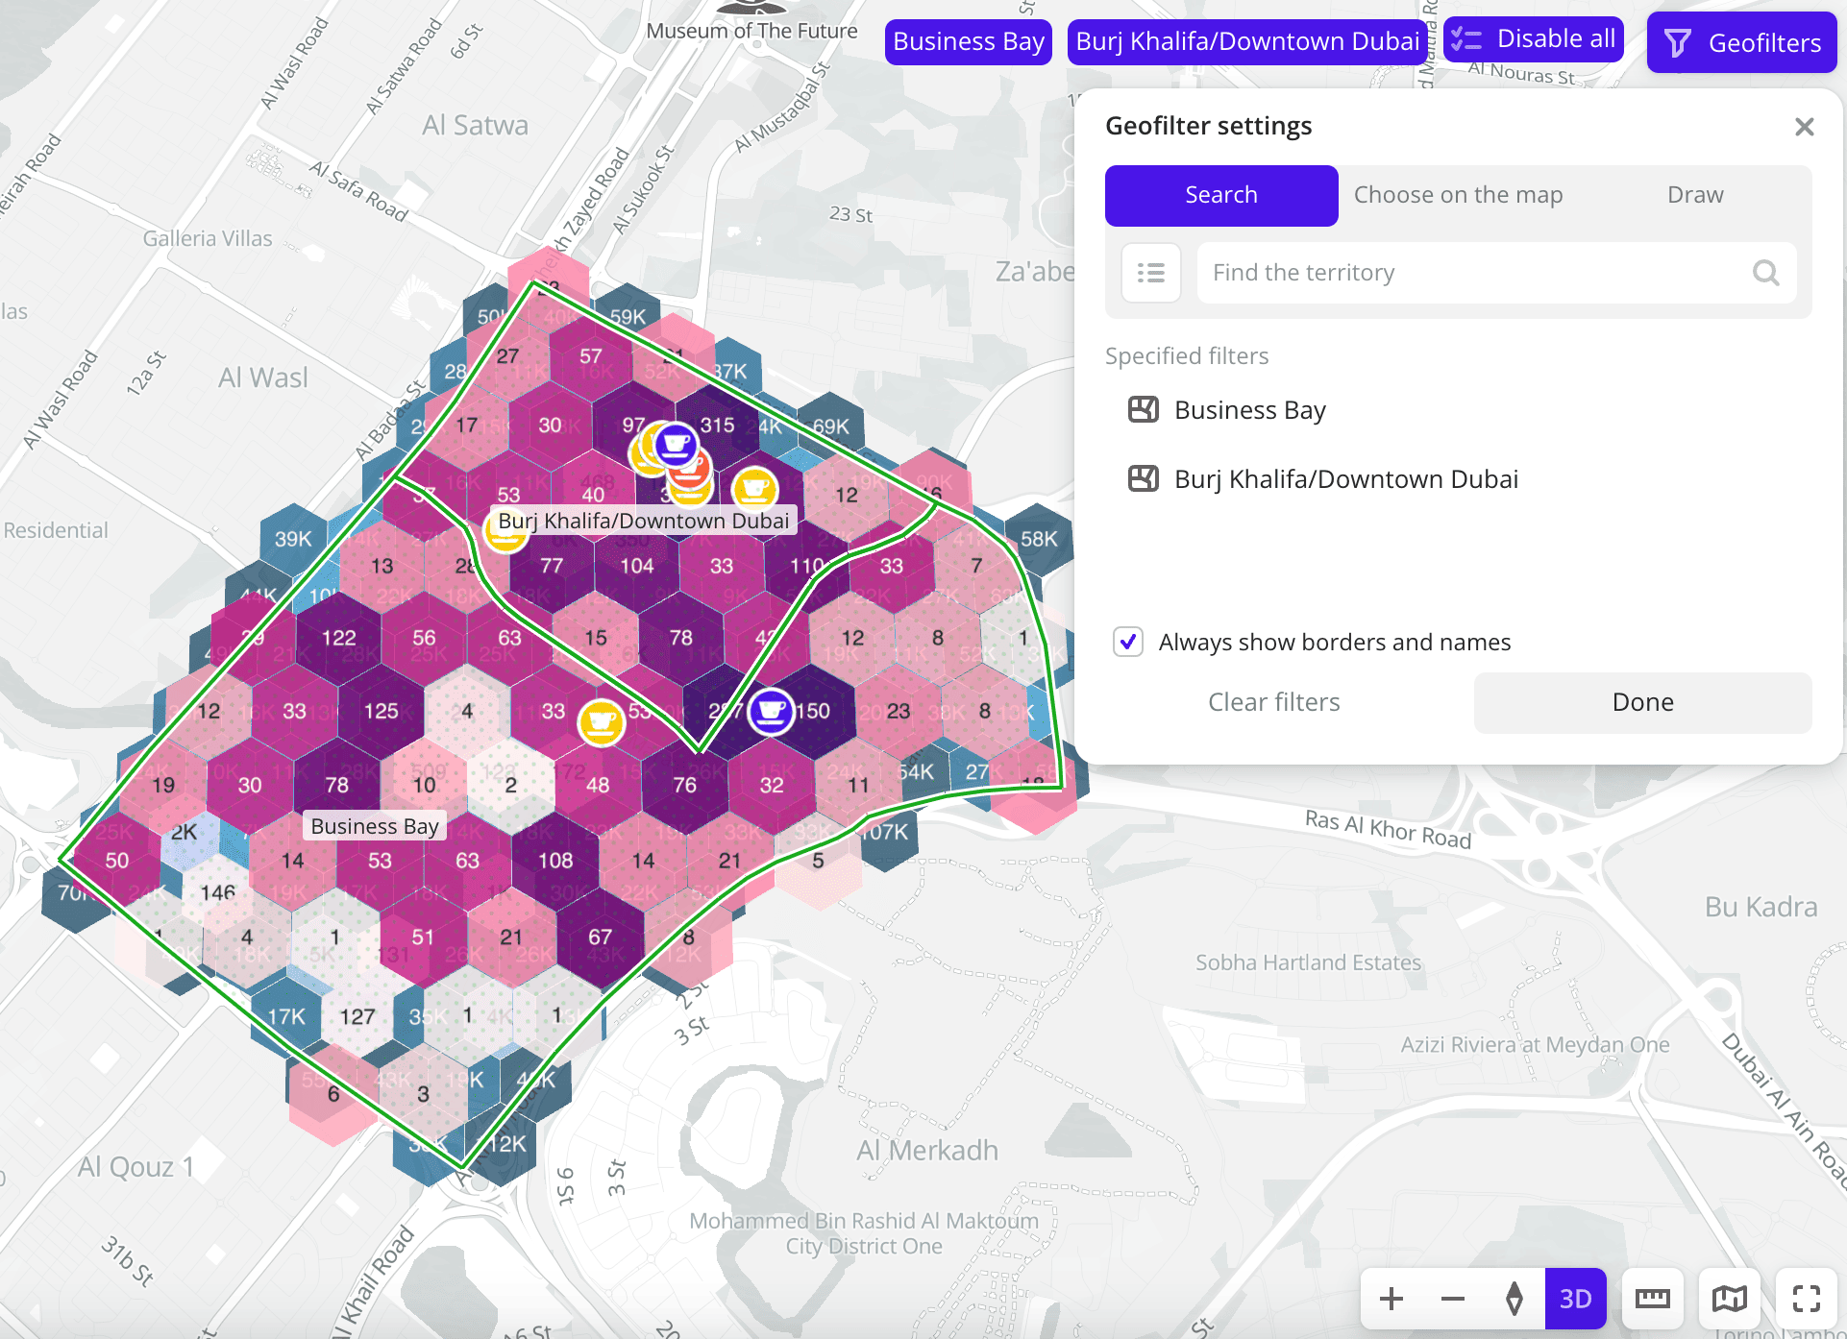The image size is (1847, 1339).
Task: Click Disable all filters button
Action: point(1534,39)
